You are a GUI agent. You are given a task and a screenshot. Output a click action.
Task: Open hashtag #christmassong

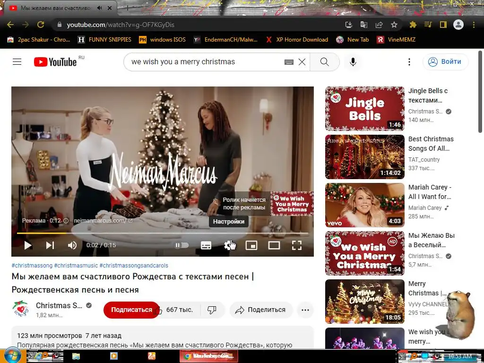pos(32,266)
